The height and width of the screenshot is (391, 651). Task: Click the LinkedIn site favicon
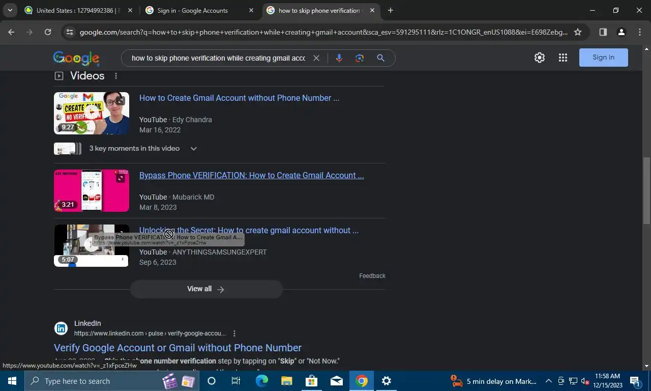click(61, 328)
